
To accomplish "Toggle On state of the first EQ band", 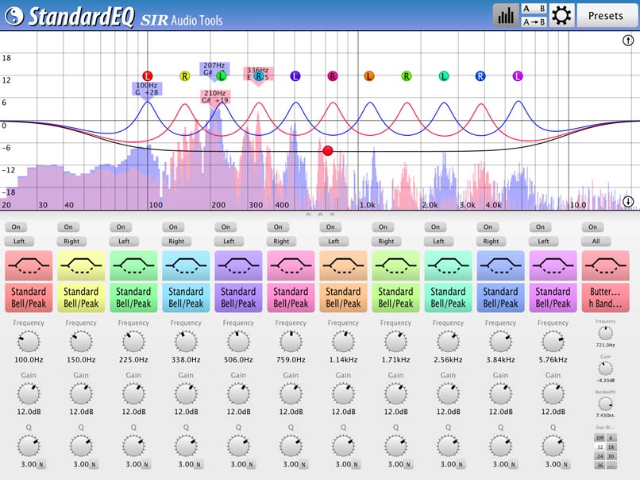I will [x=16, y=226].
